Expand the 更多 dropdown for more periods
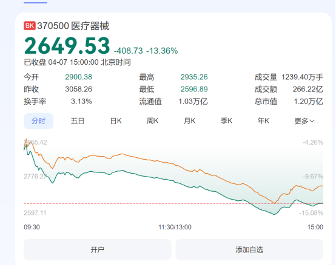Viewport: 336px width, 265px height. click(304, 121)
